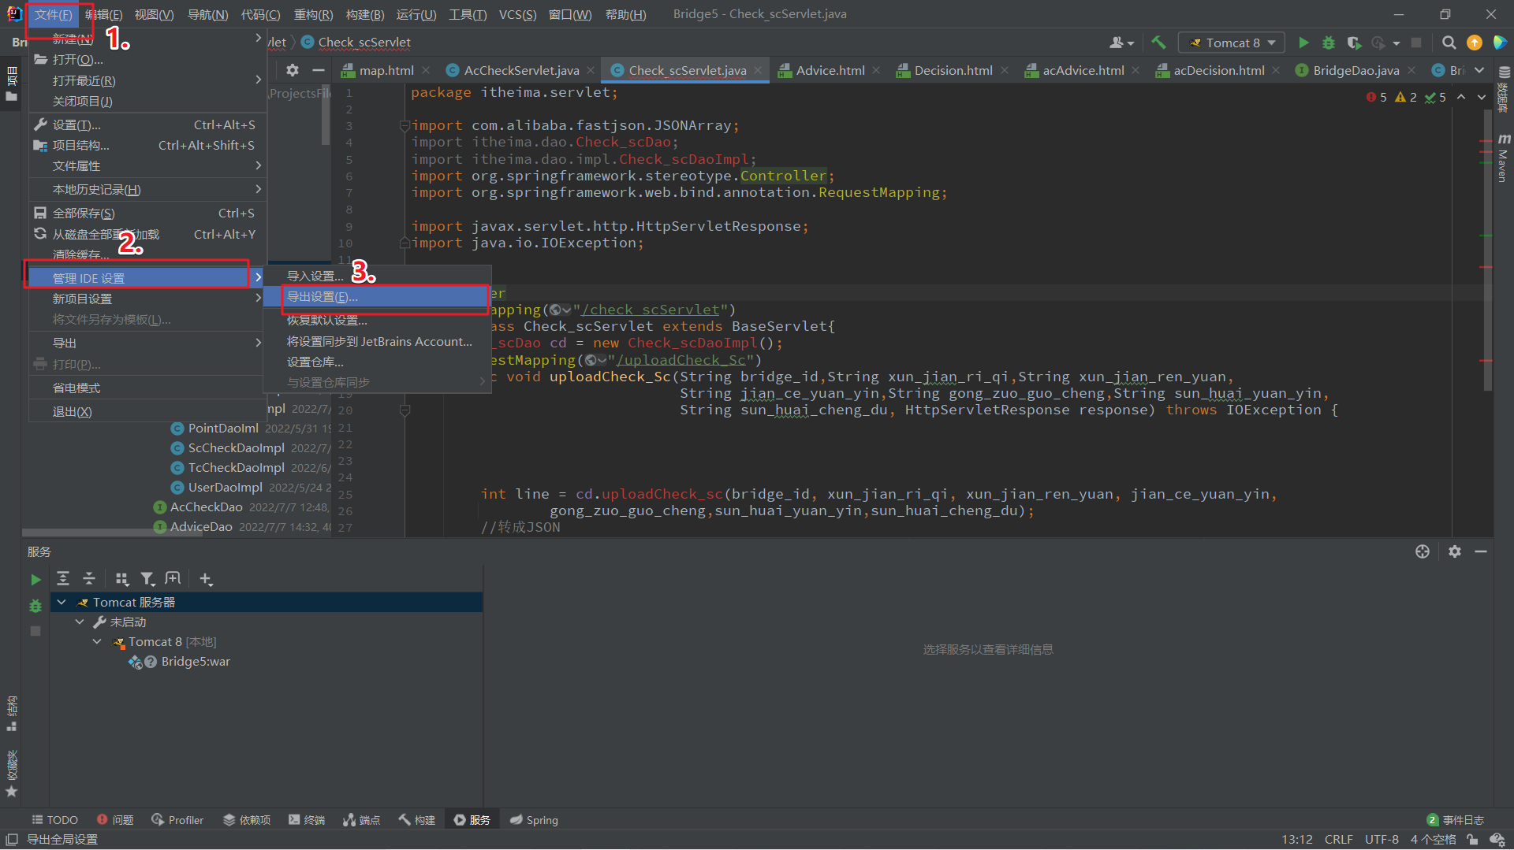1514x850 pixels.
Task: Click the 4 个空格 indent status
Action: click(1433, 840)
